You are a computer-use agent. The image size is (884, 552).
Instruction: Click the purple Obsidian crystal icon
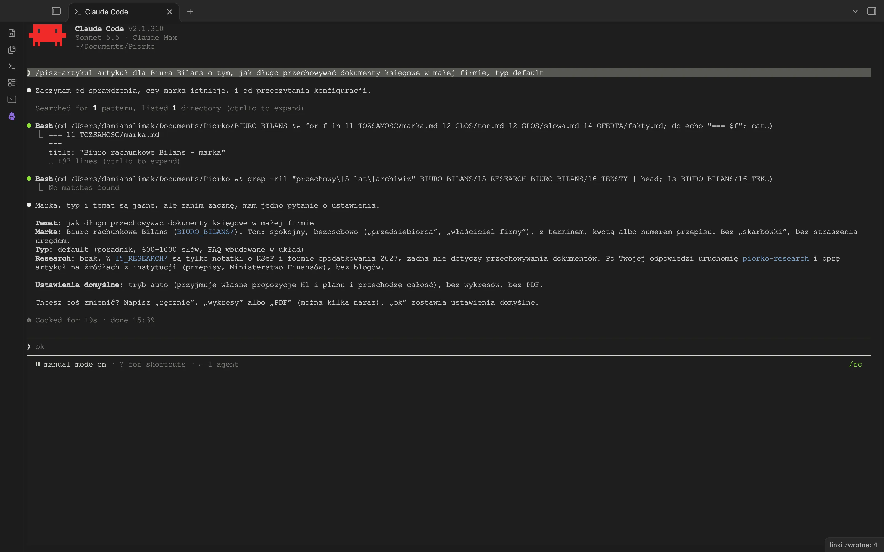pos(12,116)
